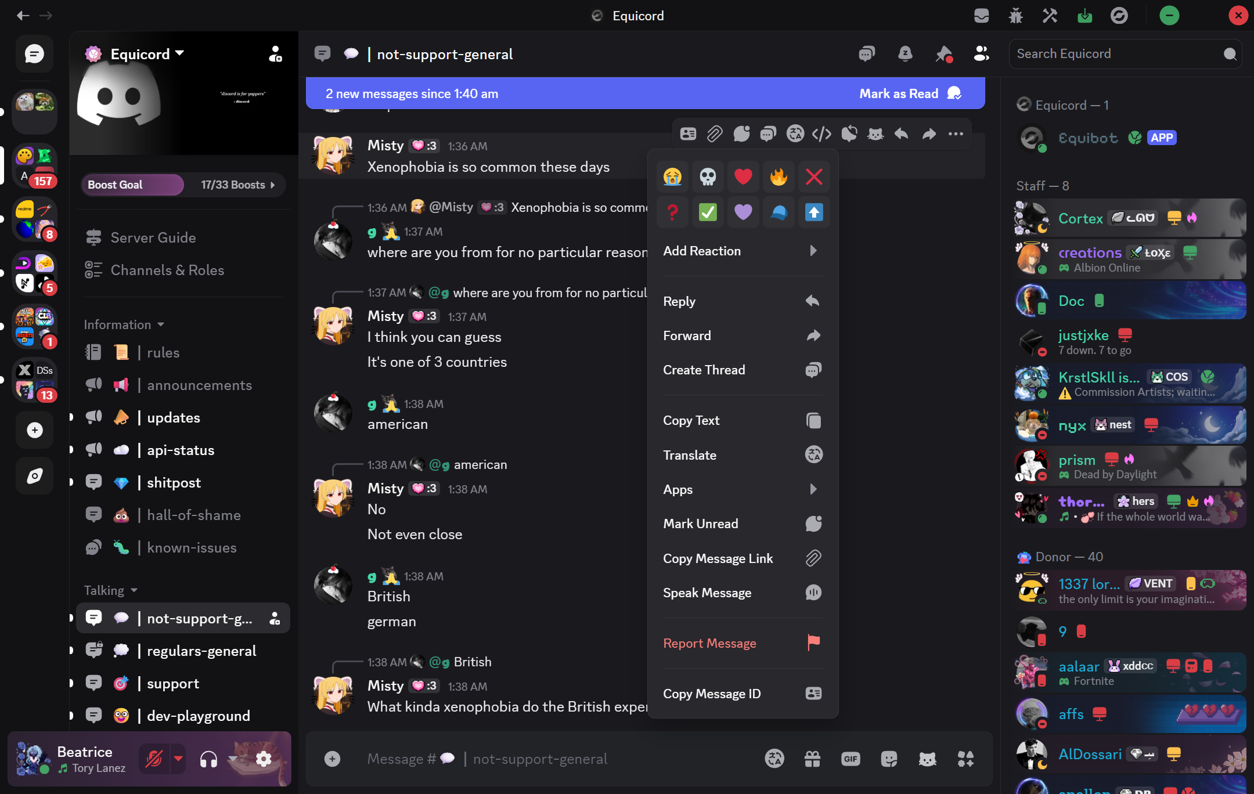
Task: React with the fire emoji
Action: tap(779, 176)
